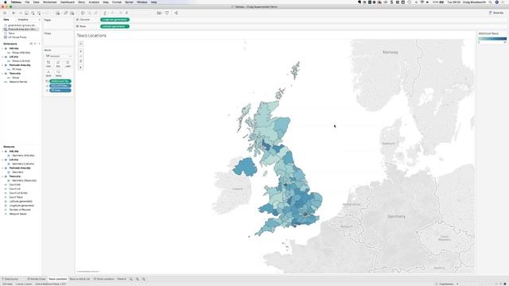Click the Add new data source icon
This screenshot has width=509, height=286.
point(33,13)
